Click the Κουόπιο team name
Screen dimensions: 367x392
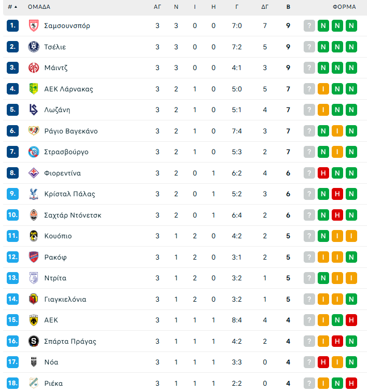(58, 236)
